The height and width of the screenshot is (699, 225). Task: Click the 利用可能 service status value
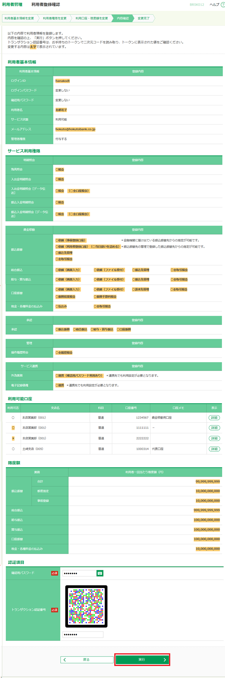coord(61,119)
